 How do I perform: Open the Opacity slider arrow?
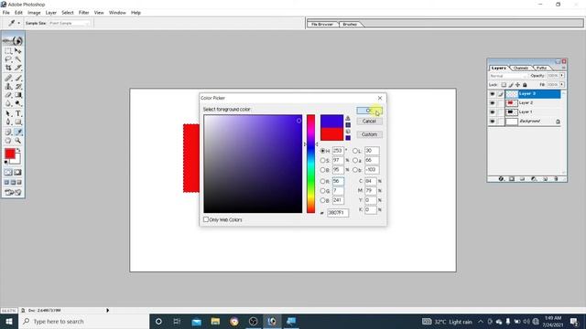point(561,76)
